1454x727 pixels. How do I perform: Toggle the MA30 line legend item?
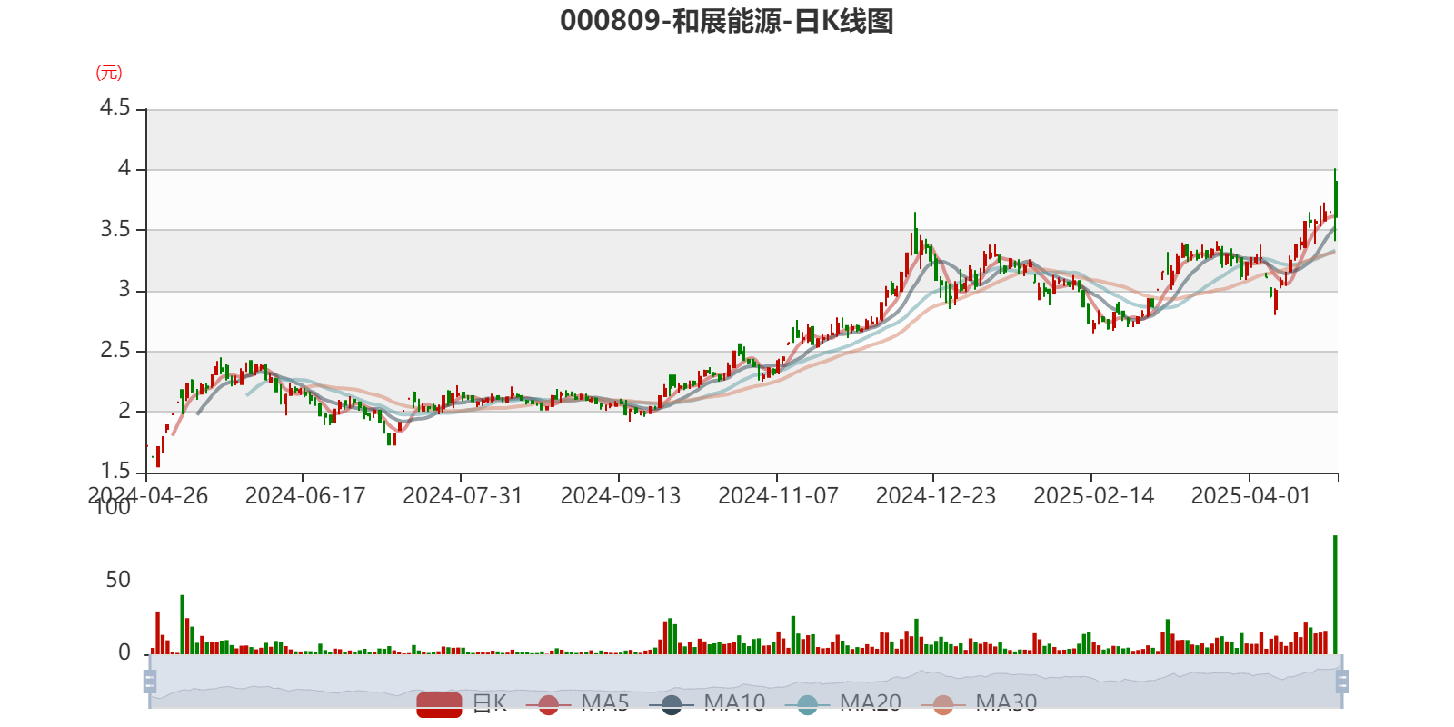pyautogui.click(x=979, y=703)
